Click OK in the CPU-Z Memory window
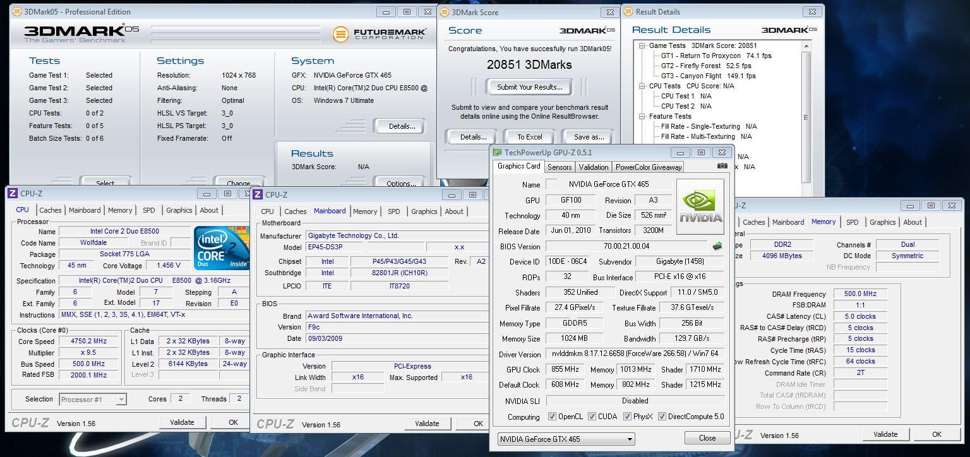 click(937, 434)
